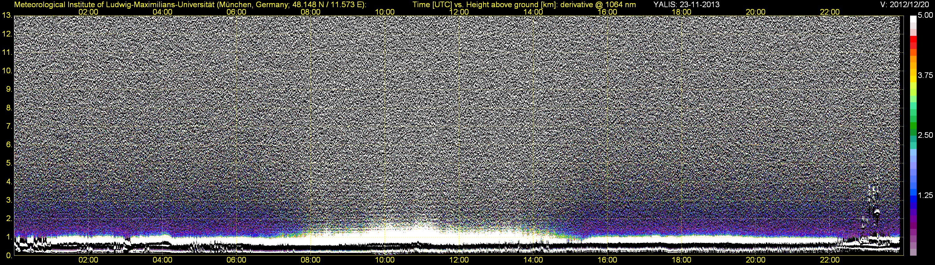Click the '22:00' label on bottom time axis

tap(830, 260)
